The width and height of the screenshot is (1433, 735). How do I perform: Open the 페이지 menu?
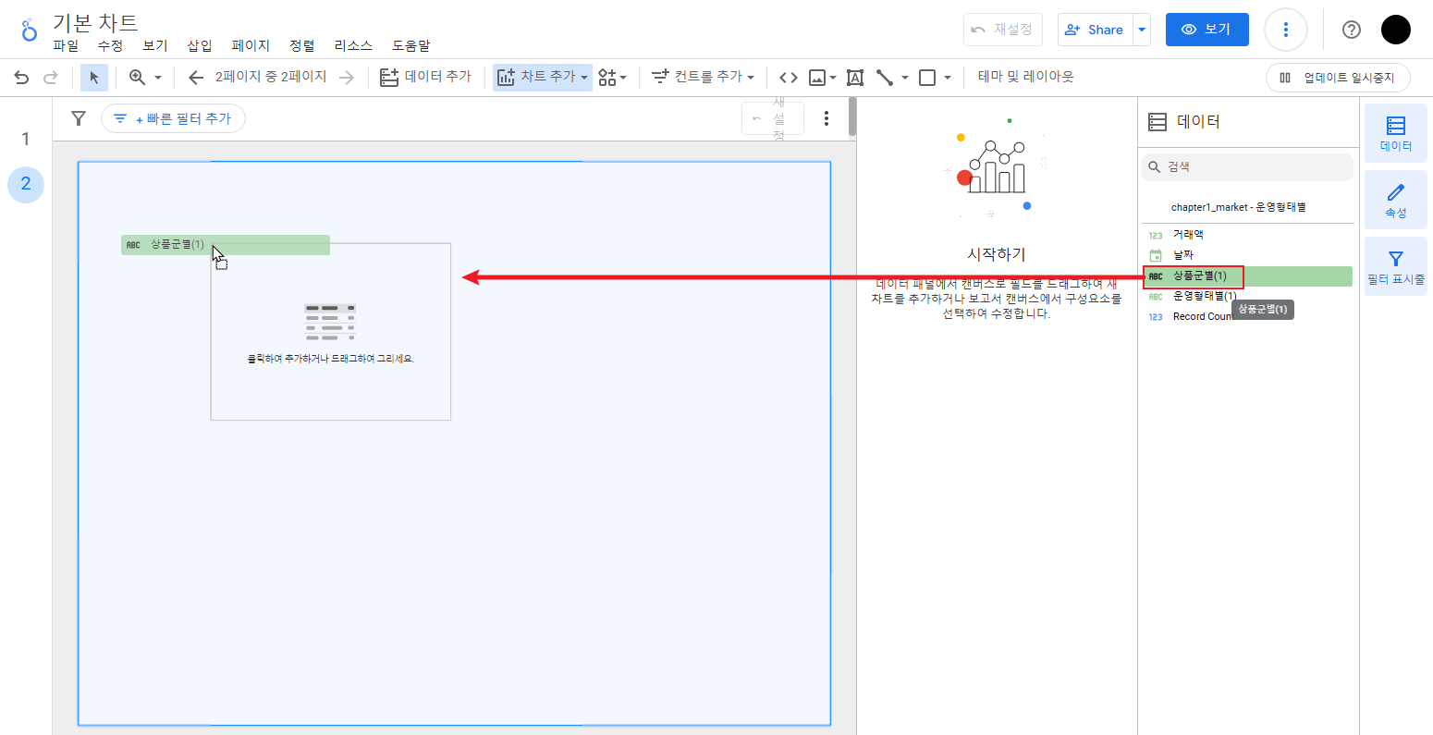click(251, 45)
